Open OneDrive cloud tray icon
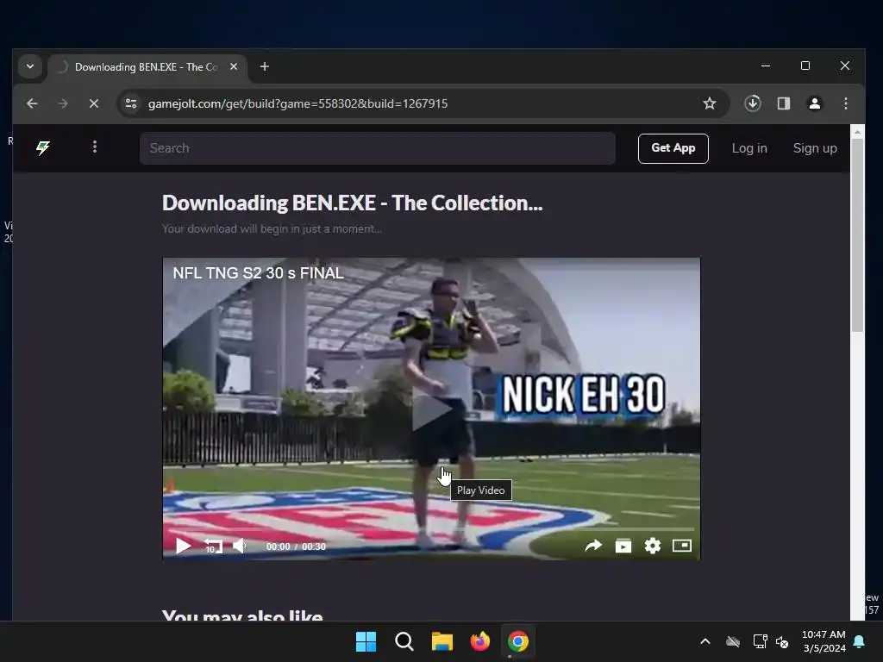883x662 pixels. (x=733, y=641)
